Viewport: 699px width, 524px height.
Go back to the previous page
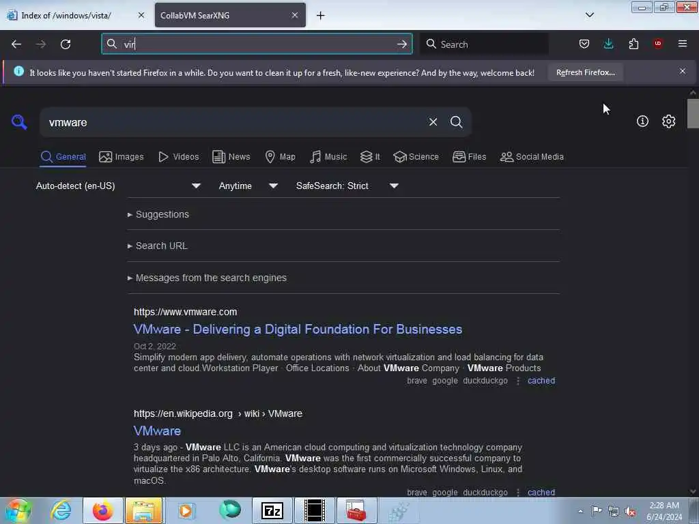16,44
